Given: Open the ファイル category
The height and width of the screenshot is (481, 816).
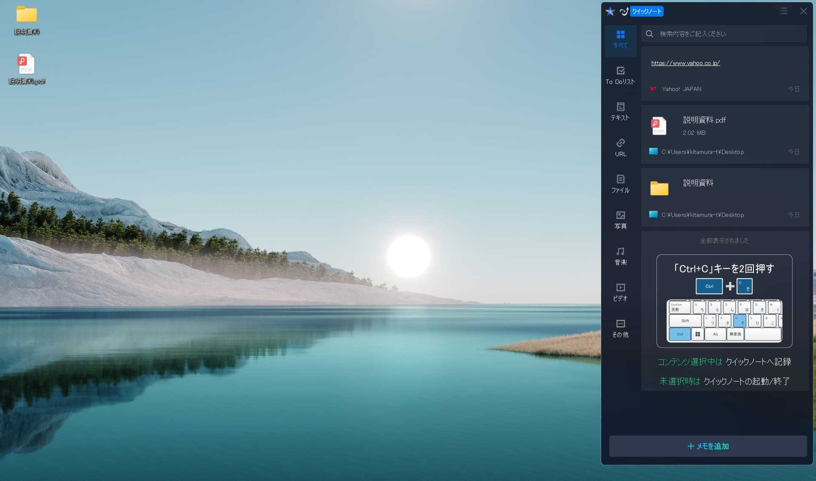Looking at the screenshot, I should pyautogui.click(x=620, y=184).
